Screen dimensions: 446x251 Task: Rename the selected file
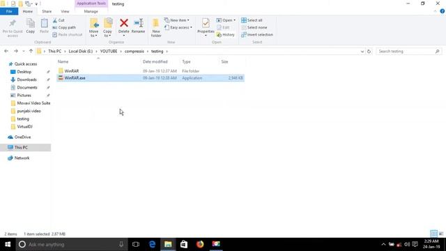(138, 26)
